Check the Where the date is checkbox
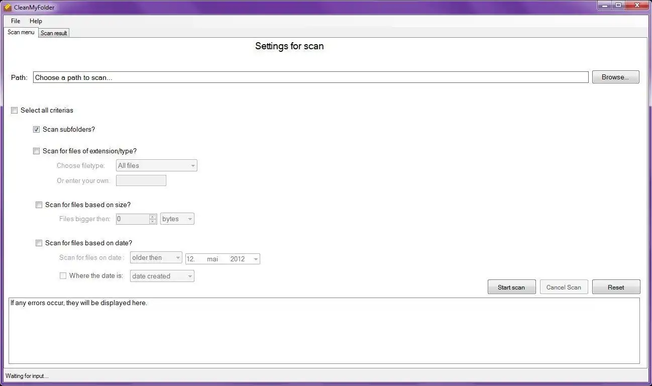Image resolution: width=652 pixels, height=386 pixels. (63, 276)
